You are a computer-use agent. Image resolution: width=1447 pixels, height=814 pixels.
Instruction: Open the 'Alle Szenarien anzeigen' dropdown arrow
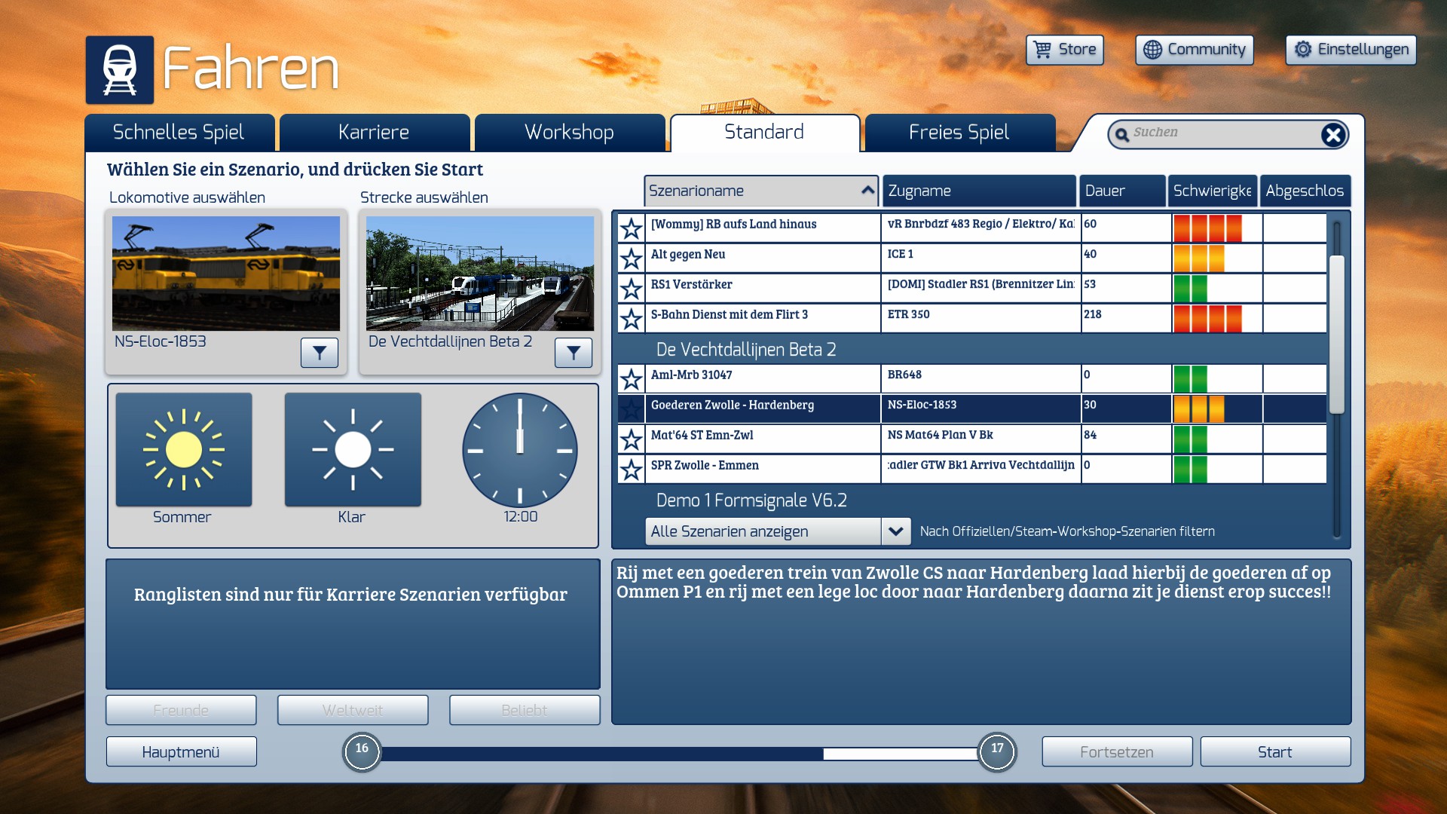click(895, 531)
